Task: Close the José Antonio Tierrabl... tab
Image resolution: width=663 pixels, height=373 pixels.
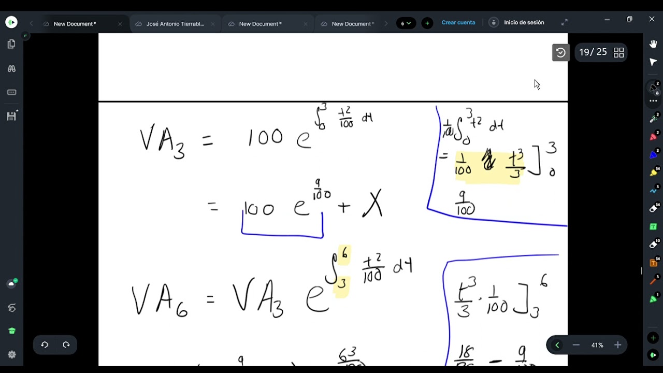Action: (212, 24)
